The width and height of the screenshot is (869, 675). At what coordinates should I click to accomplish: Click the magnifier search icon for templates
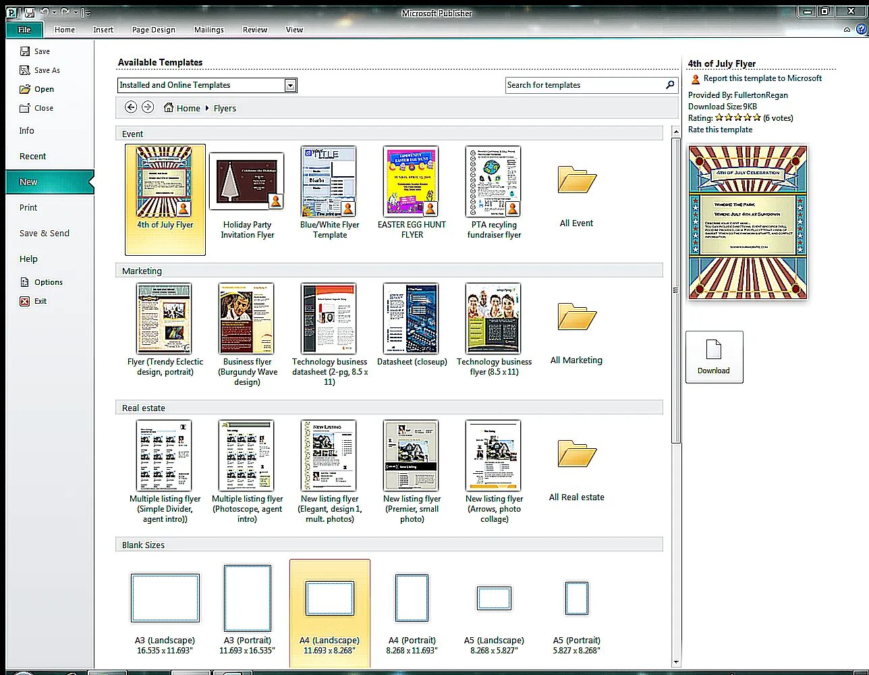[x=670, y=85]
